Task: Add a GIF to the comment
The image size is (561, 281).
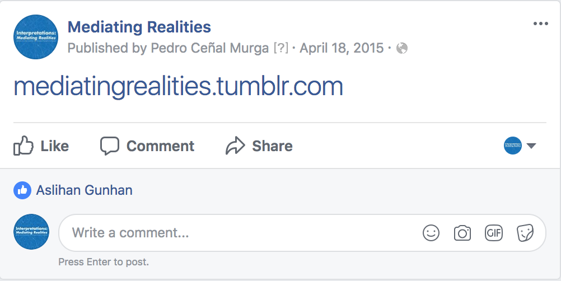Action: tap(494, 233)
